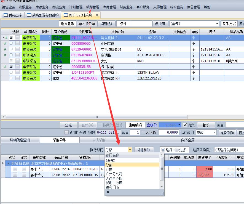Click the 通用编码 button
The width and height of the screenshot is (244, 204).
135,125
